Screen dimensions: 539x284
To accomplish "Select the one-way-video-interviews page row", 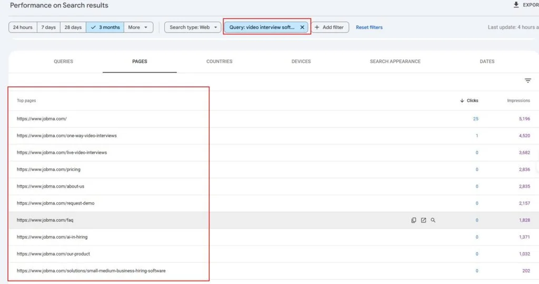I will pyautogui.click(x=274, y=135).
